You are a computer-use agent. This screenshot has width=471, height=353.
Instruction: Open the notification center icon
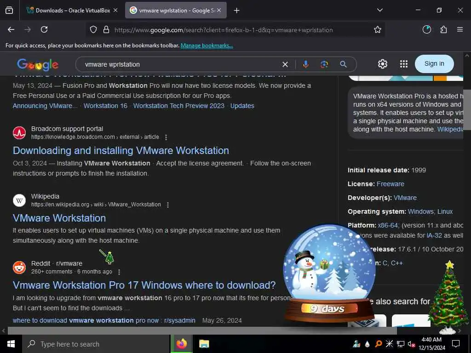click(x=456, y=344)
